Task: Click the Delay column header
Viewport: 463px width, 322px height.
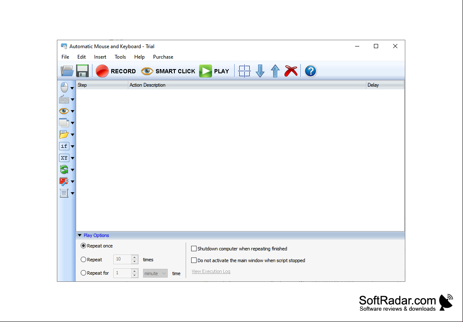Action: pyautogui.click(x=385, y=85)
